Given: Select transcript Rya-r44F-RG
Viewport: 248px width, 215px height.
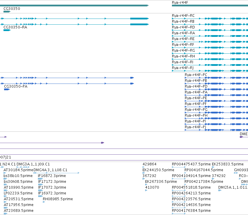Looking at the screenshot, I should (183, 50).
